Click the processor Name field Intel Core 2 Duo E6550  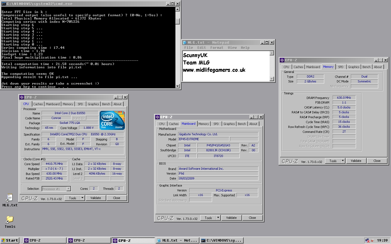coord(70,113)
